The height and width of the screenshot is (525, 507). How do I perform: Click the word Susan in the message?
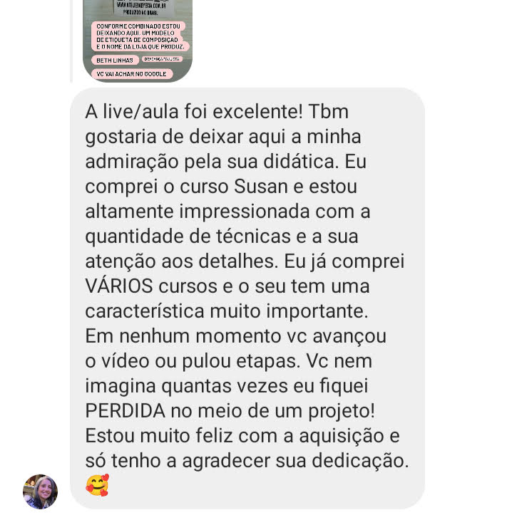tap(261, 187)
